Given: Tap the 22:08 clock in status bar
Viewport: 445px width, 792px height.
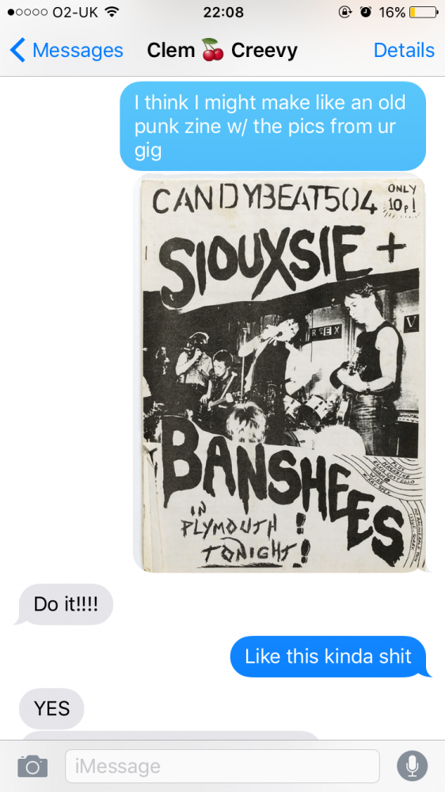Looking at the screenshot, I should [x=223, y=12].
